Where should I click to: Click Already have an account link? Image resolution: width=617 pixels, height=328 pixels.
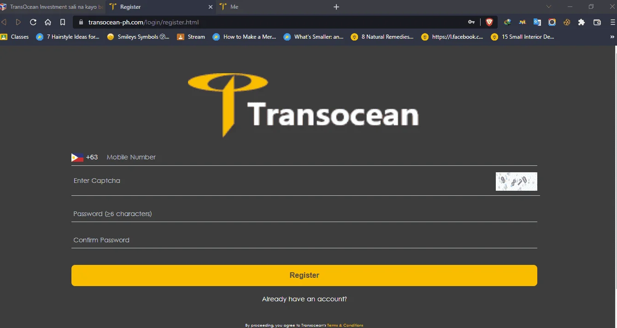pyautogui.click(x=304, y=299)
